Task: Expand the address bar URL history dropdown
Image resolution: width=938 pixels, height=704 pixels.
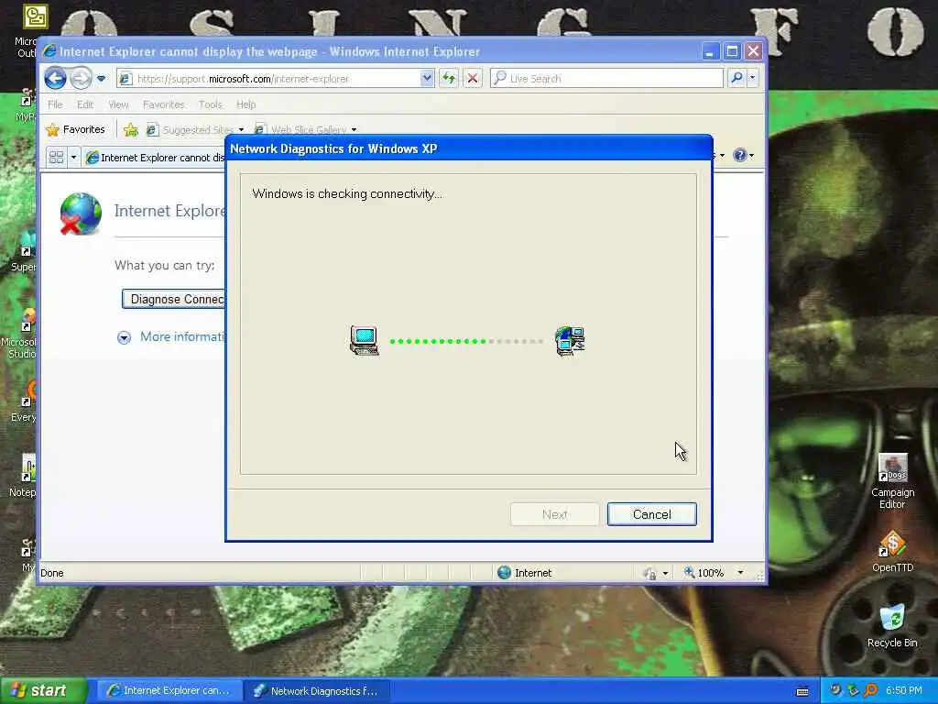Action: tap(427, 79)
